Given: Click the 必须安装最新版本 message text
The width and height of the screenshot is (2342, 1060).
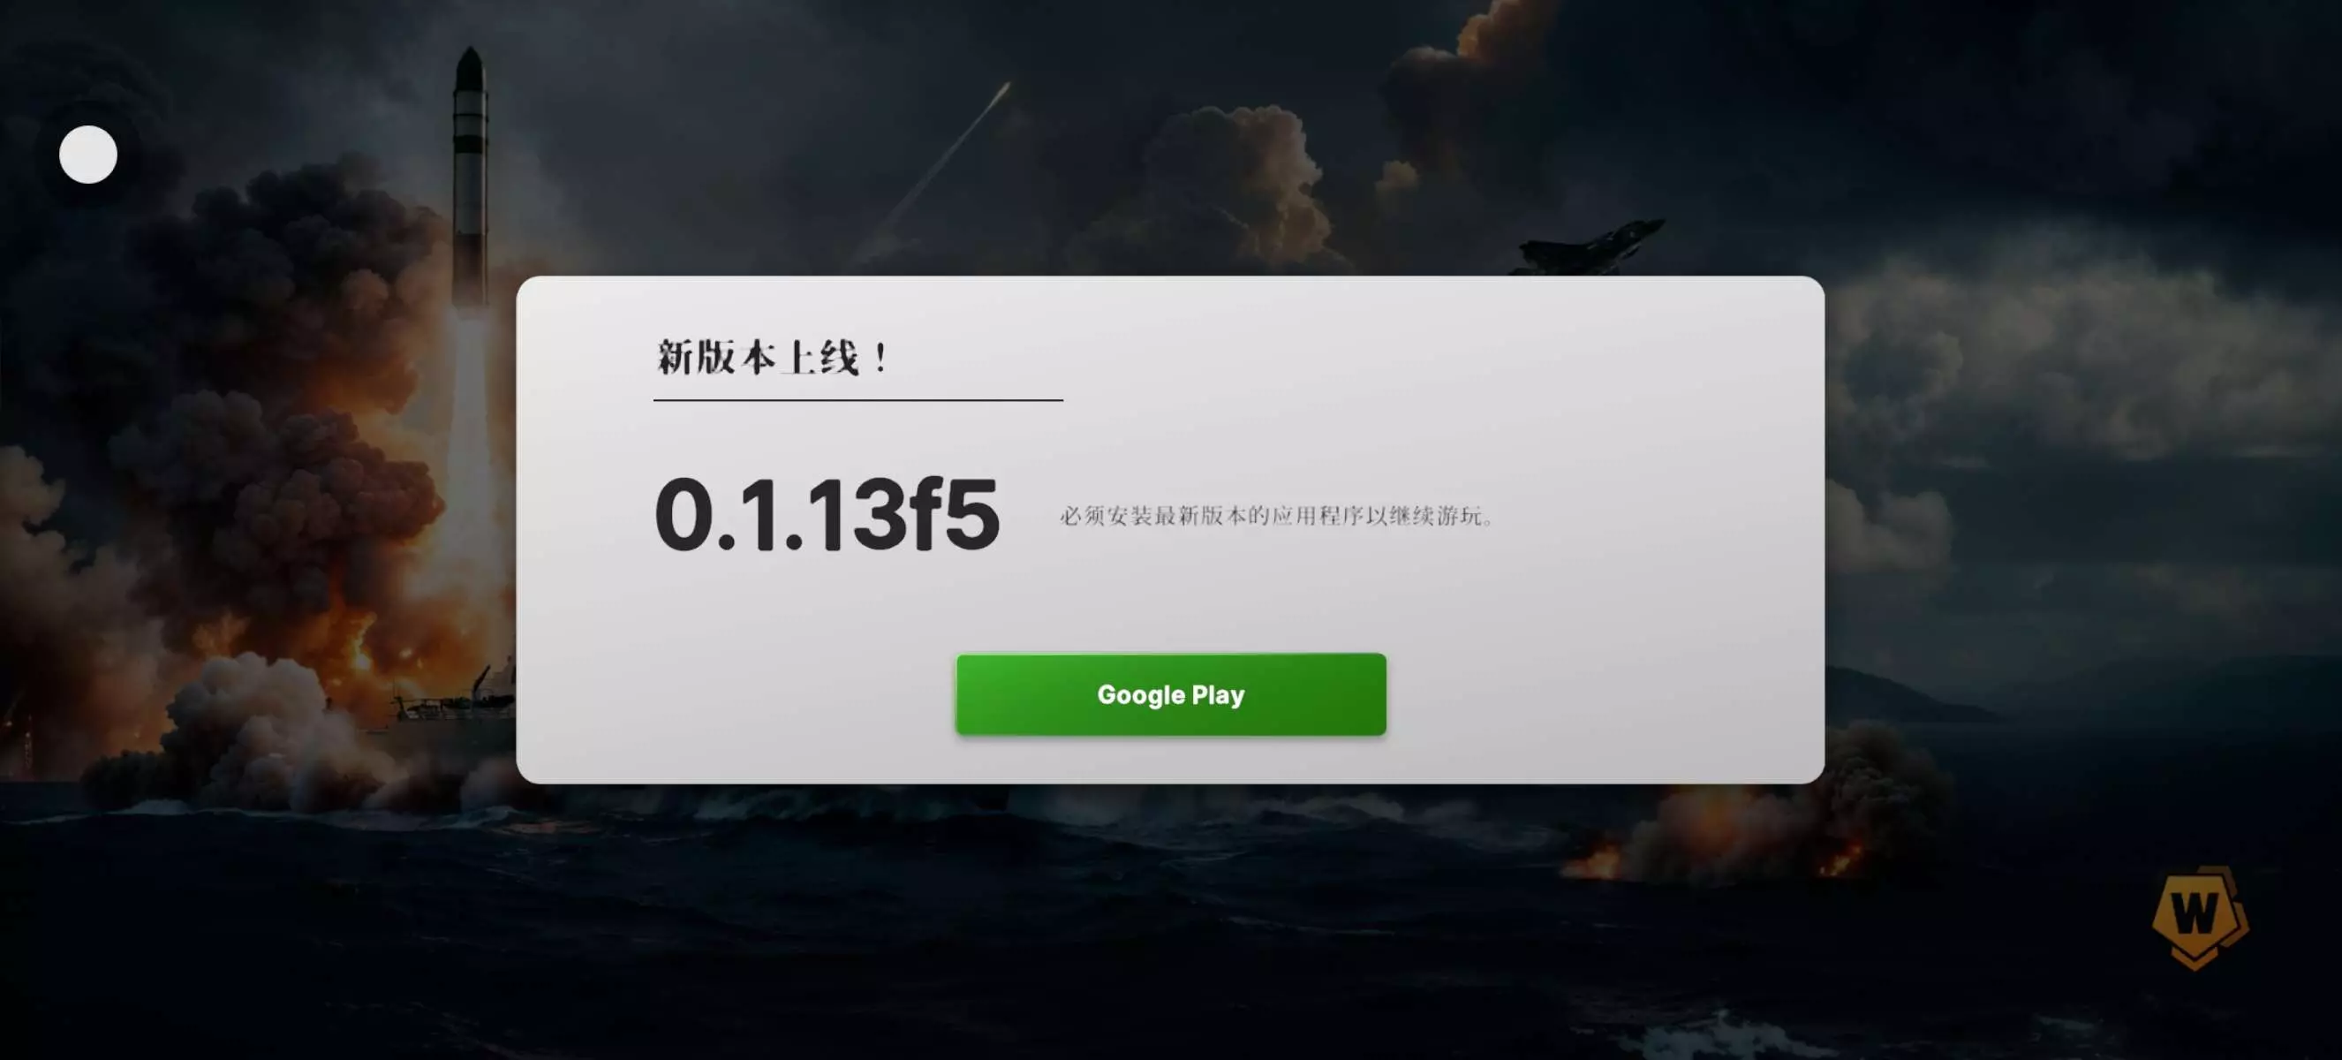Looking at the screenshot, I should [x=1277, y=516].
